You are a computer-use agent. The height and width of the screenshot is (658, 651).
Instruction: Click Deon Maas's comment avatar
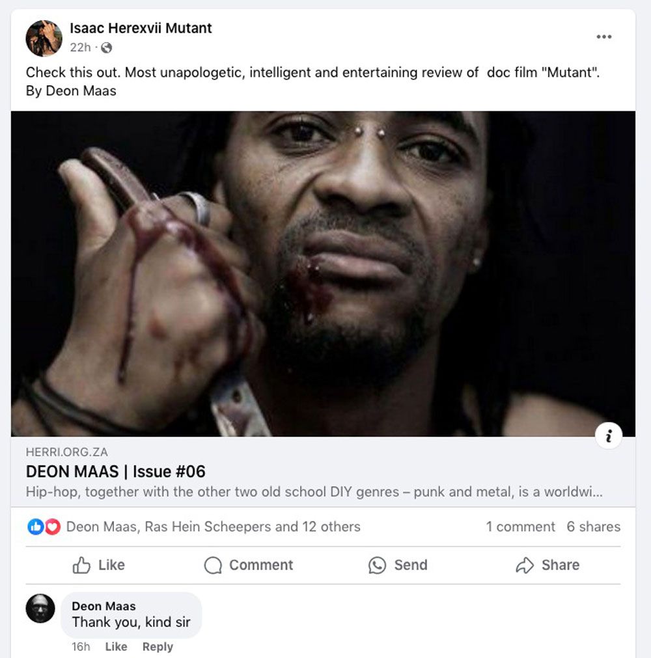(x=40, y=609)
